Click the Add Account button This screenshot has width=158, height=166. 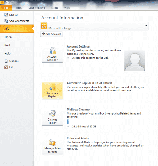[x=51, y=34]
